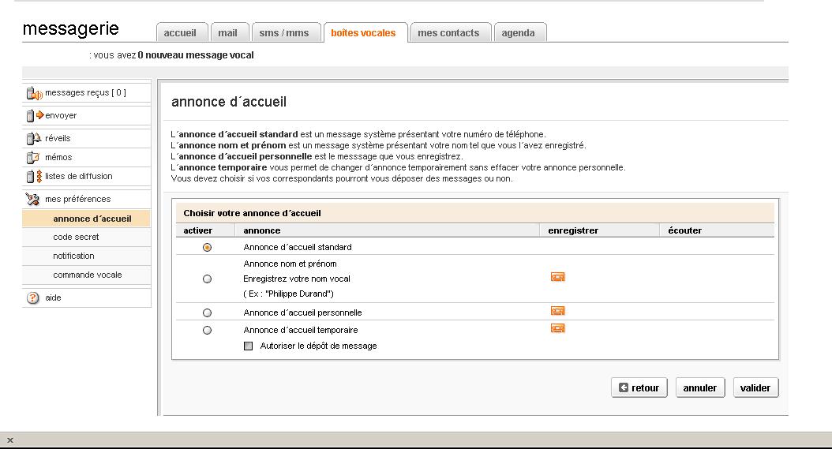Record the temporary greeting announcement
Viewport: 832px width, 449px height.
click(x=557, y=328)
